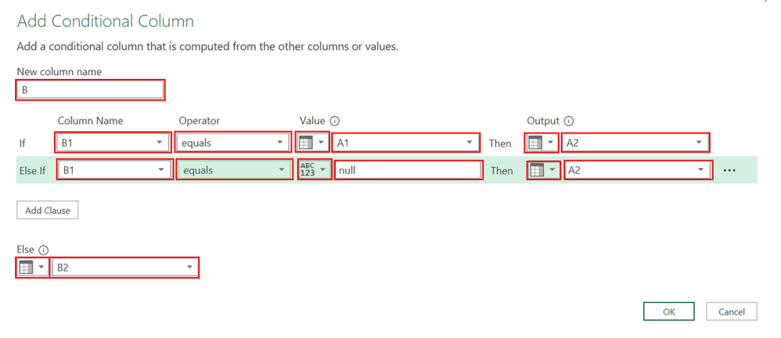Screen dimensions: 781x338
Task: Click the table icon in Else If Output
Action: pyautogui.click(x=536, y=170)
